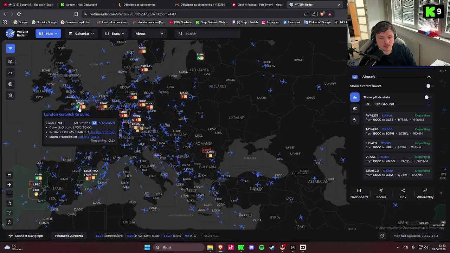Image resolution: width=450 pixels, height=253 pixels.
Task: Select flight EJU95CD in list
Action: tap(397, 173)
